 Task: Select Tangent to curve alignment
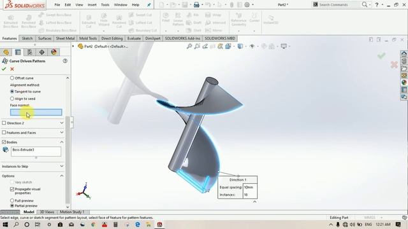(12, 92)
